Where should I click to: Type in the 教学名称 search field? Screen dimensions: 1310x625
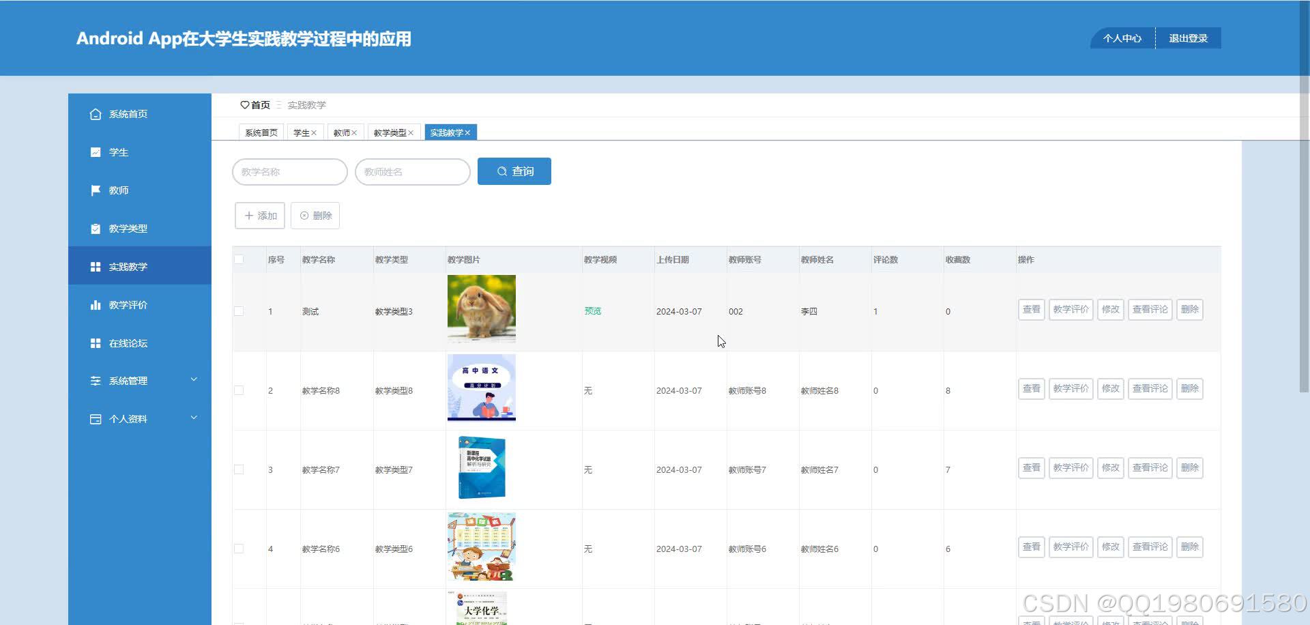pyautogui.click(x=289, y=172)
